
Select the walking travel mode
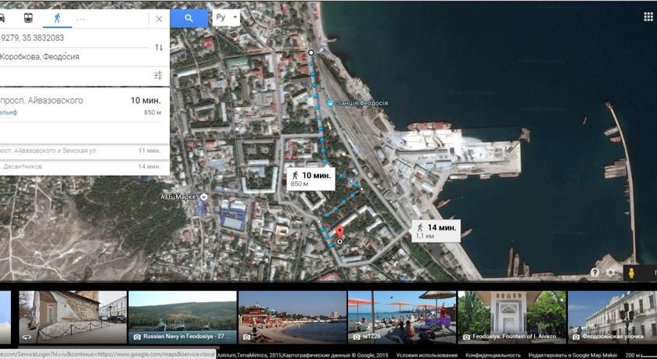pos(56,18)
